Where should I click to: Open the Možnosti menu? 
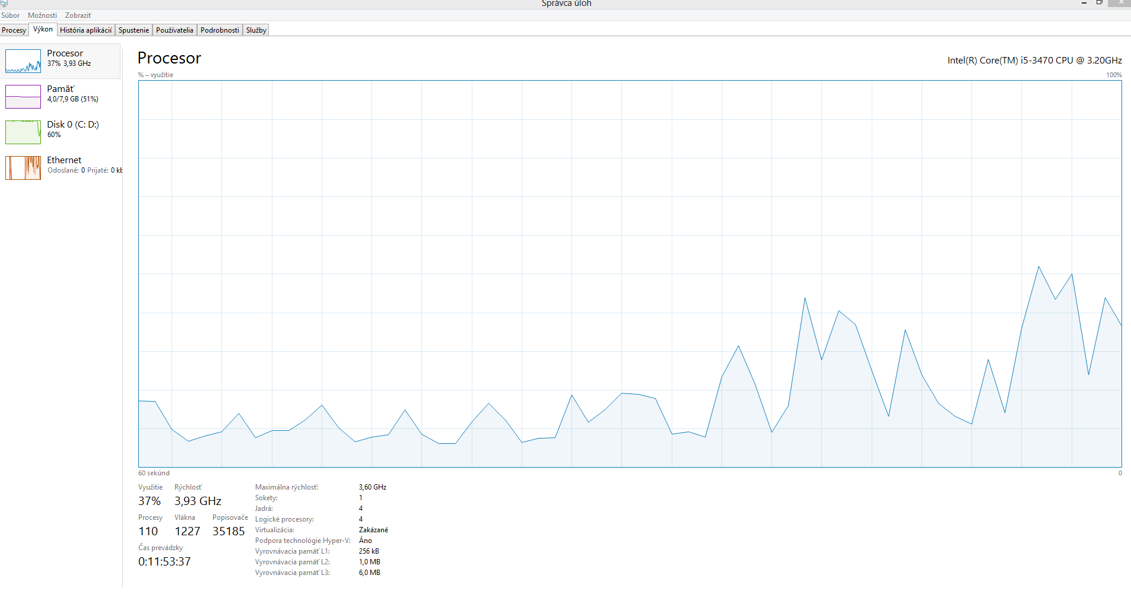[42, 15]
